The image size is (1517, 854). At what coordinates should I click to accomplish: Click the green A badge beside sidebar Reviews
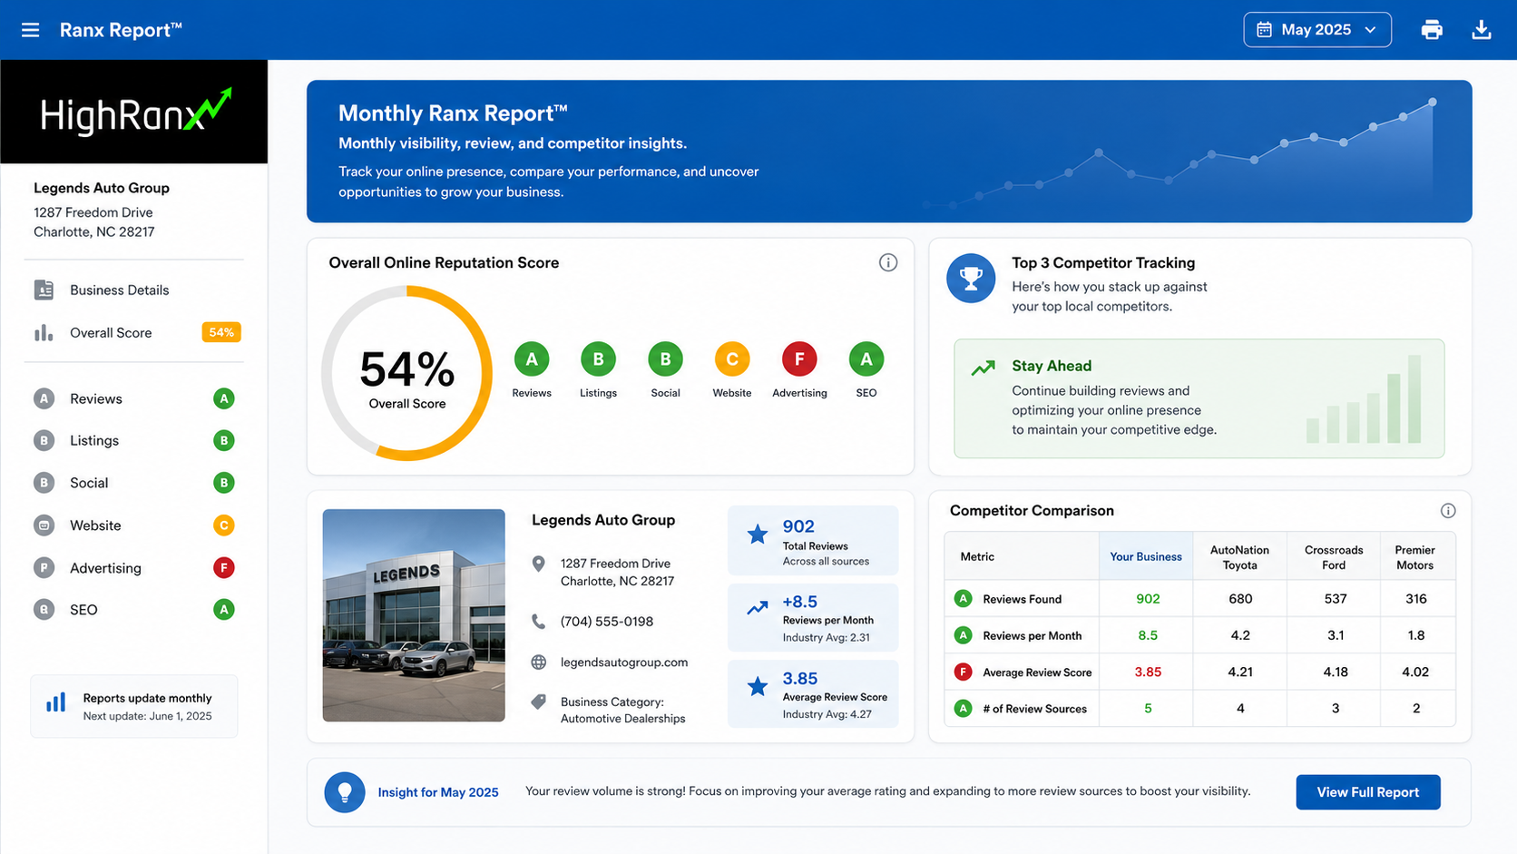point(224,398)
